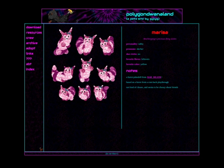Click the ??? mystery sidebar link
The height and width of the screenshot is (168, 224).
29,59
